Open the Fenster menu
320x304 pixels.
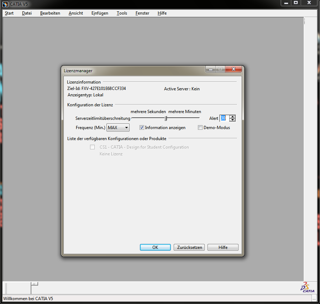(x=142, y=13)
